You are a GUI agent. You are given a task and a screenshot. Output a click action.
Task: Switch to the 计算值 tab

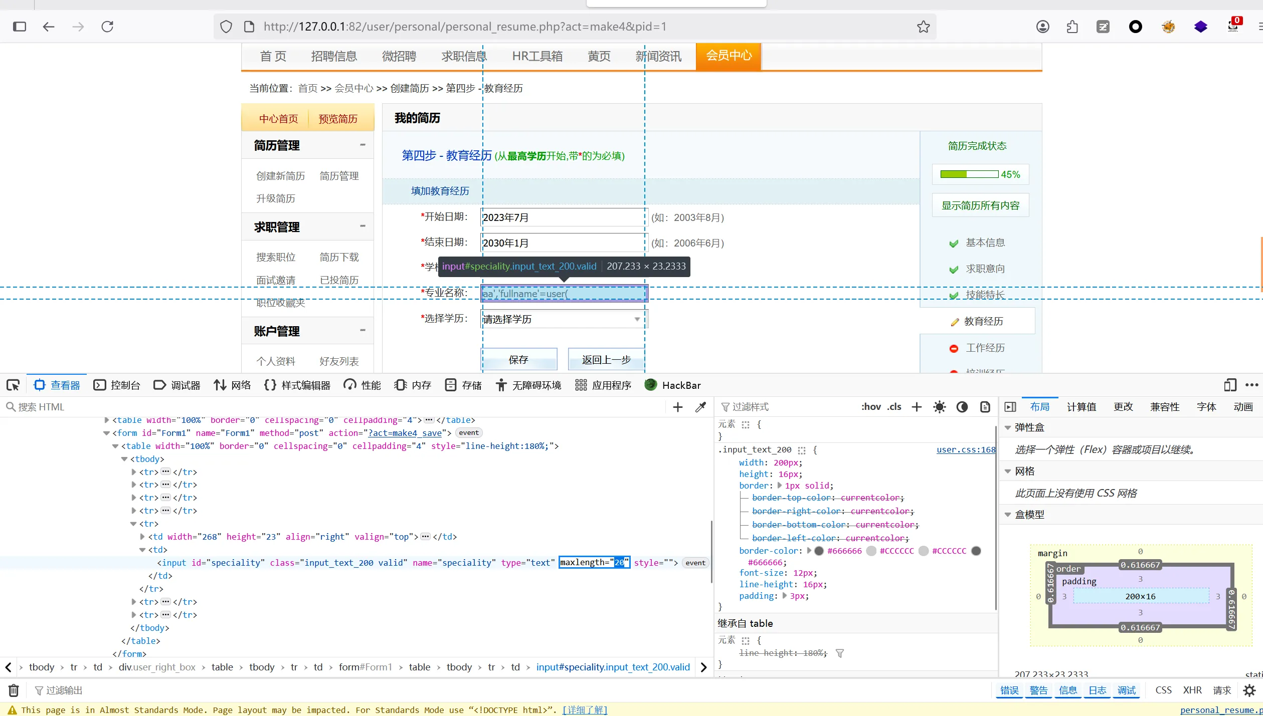[x=1081, y=407]
